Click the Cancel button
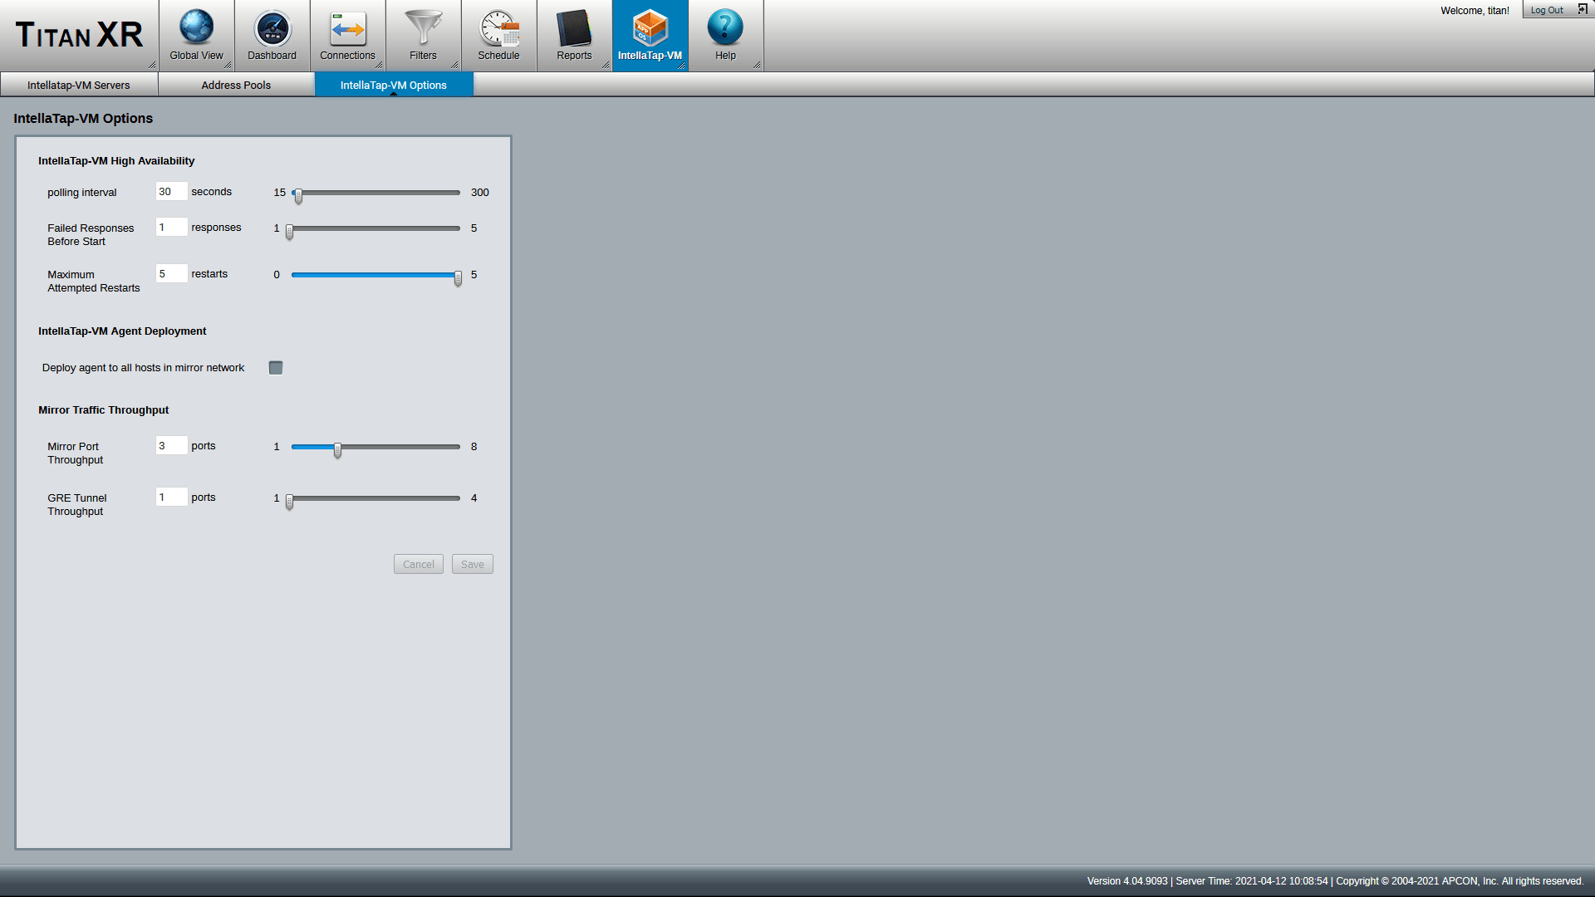The width and height of the screenshot is (1595, 897). click(417, 563)
